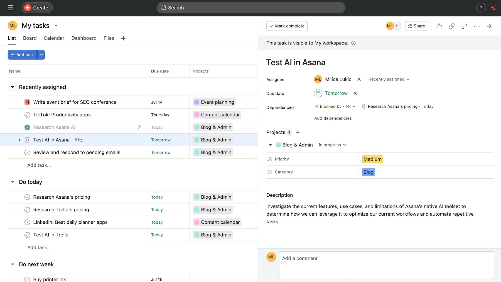The height and width of the screenshot is (282, 501).
Task: Click blue Add task button
Action: point(22,55)
